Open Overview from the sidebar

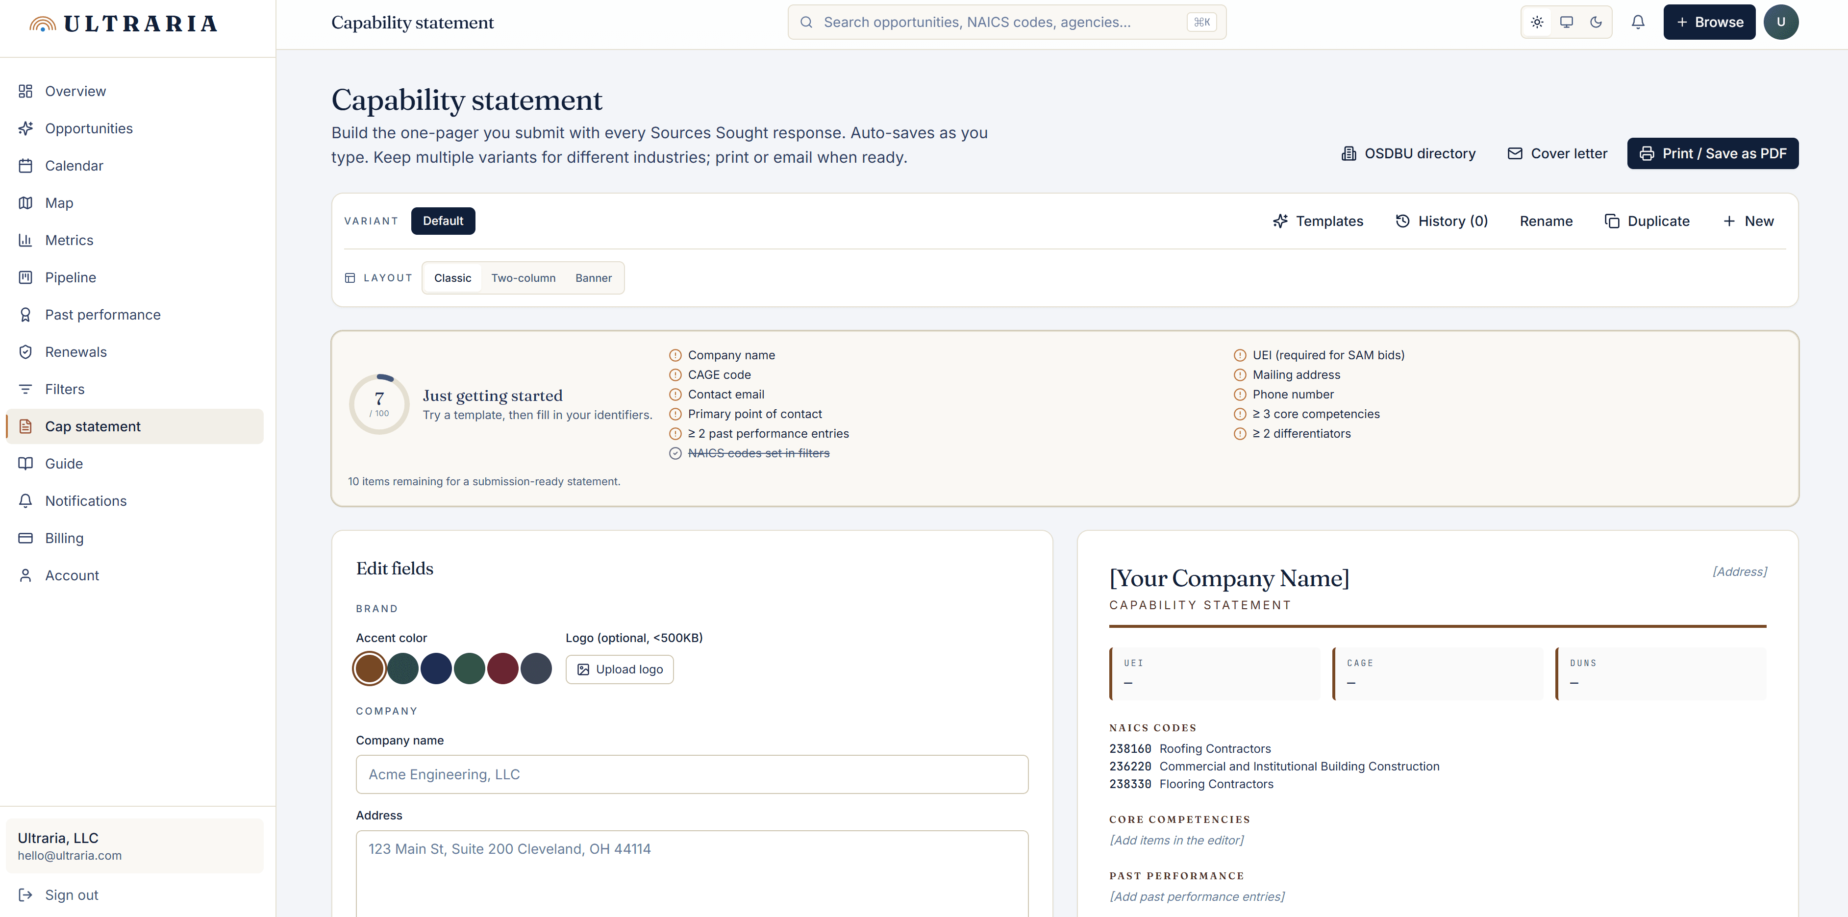[135, 91]
